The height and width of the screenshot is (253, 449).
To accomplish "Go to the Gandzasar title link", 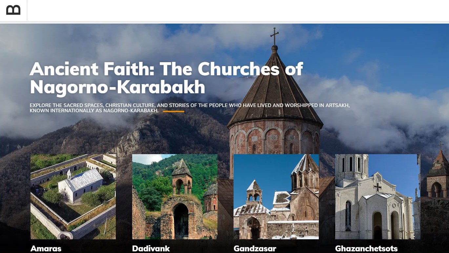I will (255, 249).
